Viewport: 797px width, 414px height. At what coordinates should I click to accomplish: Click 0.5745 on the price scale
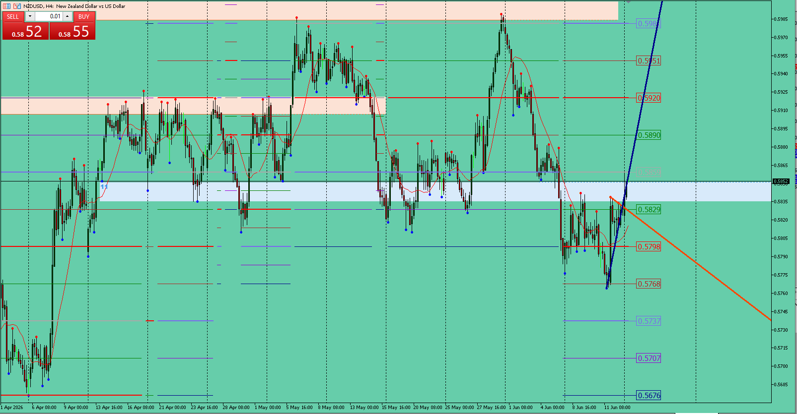[781, 312]
